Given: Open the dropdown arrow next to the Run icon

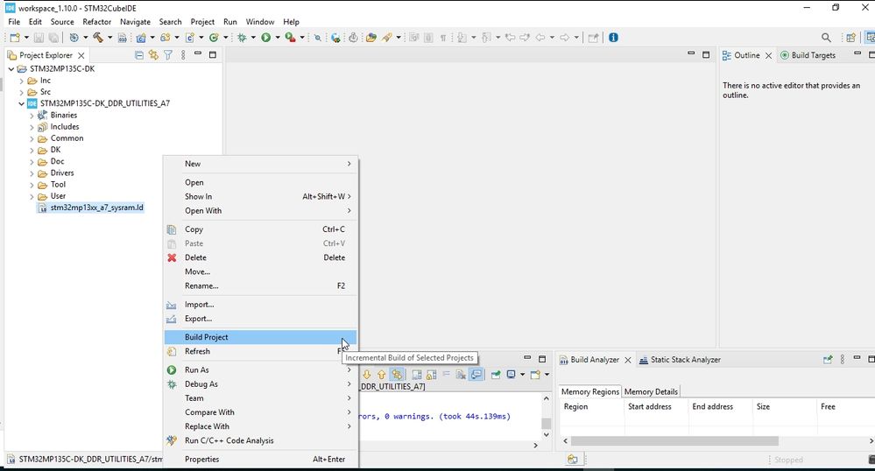Looking at the screenshot, I should (278, 38).
